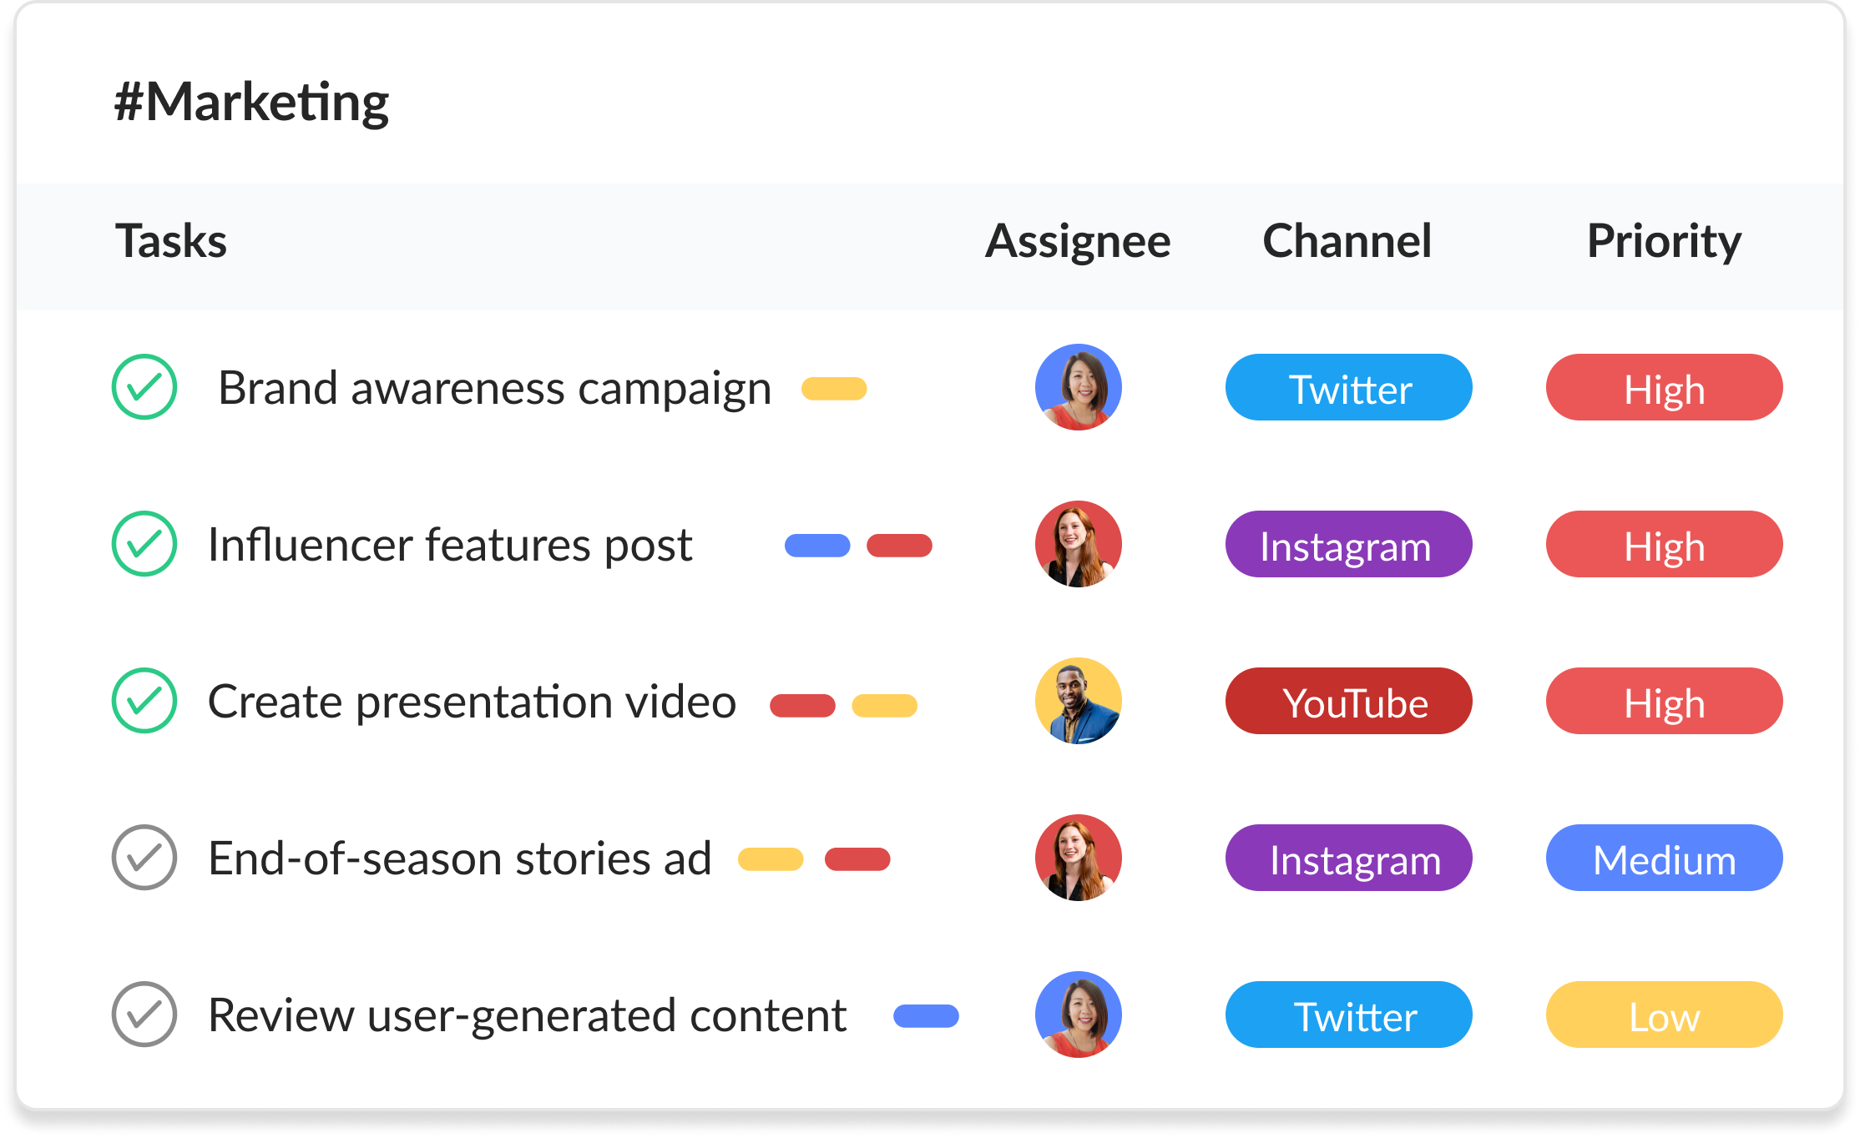1860x1138 pixels.
Task: Select the Twitter channel tag on Brand awareness campaign
Action: coord(1347,387)
